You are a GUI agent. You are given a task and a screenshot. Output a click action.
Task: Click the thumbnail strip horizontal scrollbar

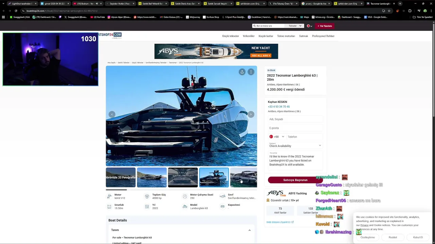[116, 190]
